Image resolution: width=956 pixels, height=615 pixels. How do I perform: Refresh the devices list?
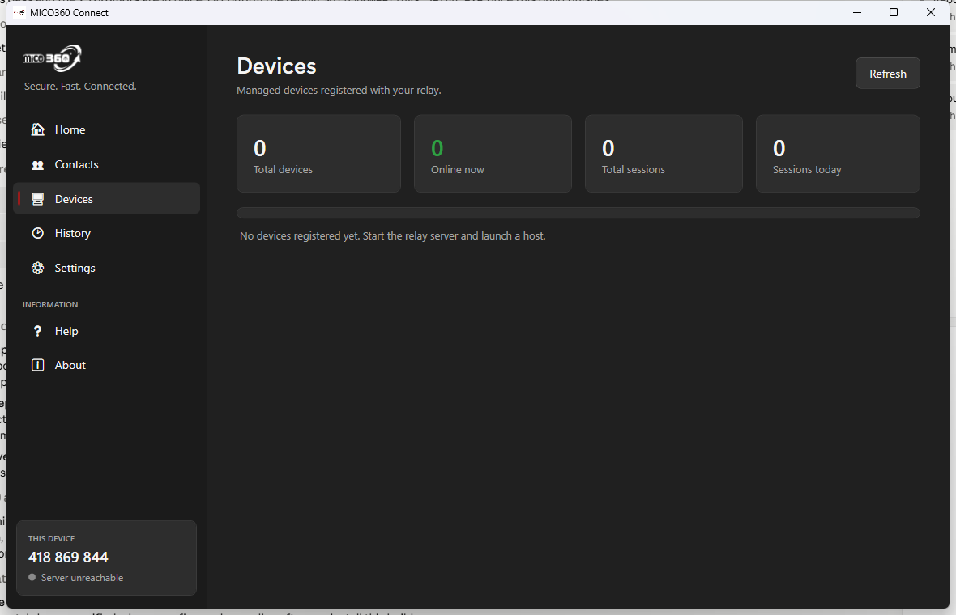[x=888, y=74]
